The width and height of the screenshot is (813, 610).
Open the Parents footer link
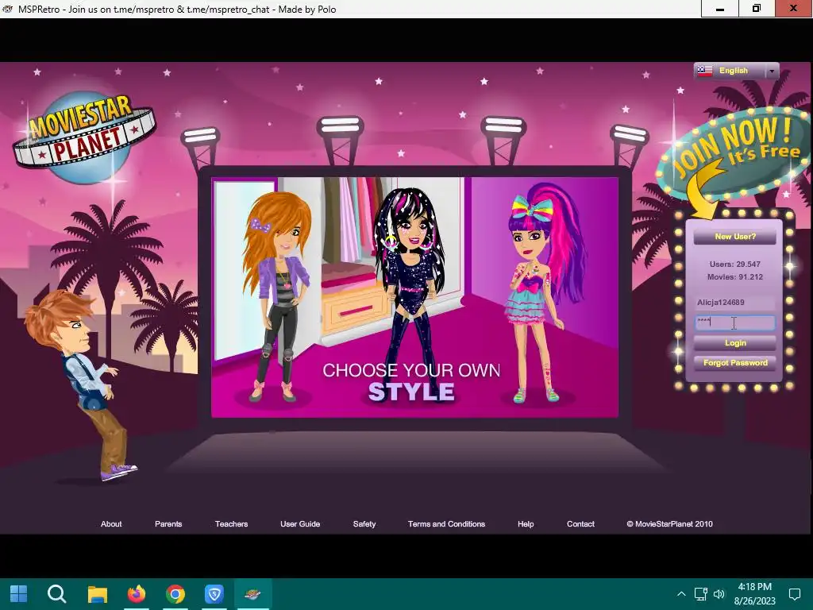click(168, 524)
